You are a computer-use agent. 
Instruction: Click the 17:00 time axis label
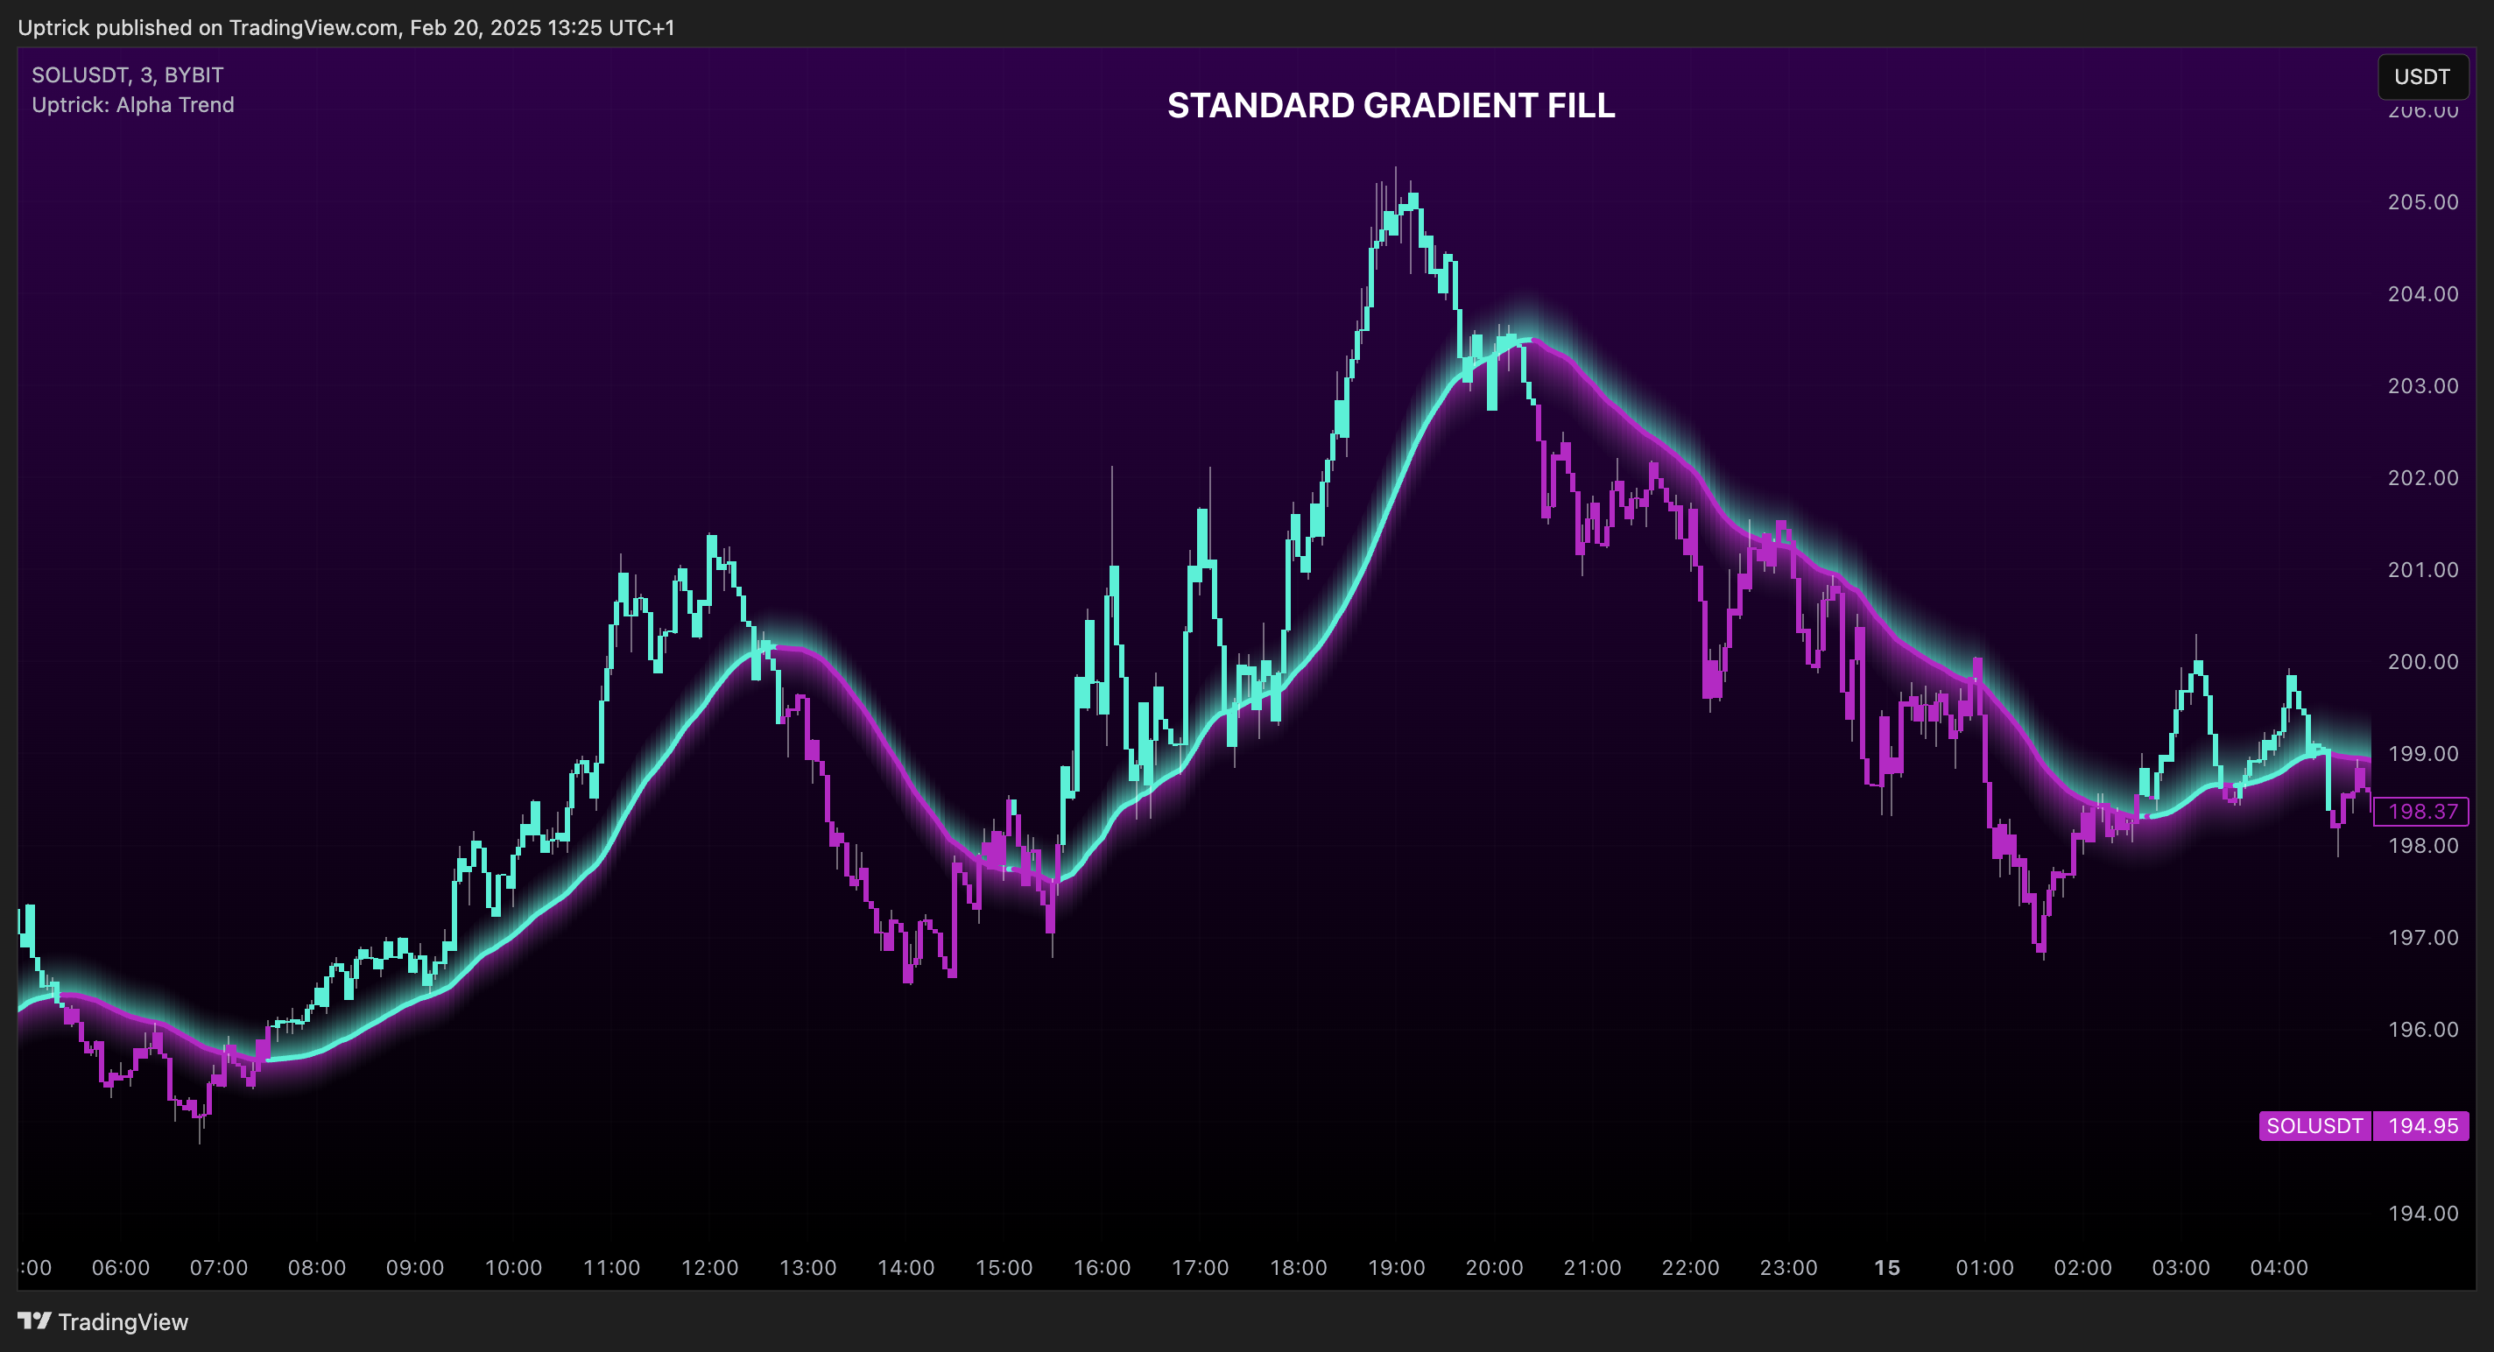[1201, 1268]
